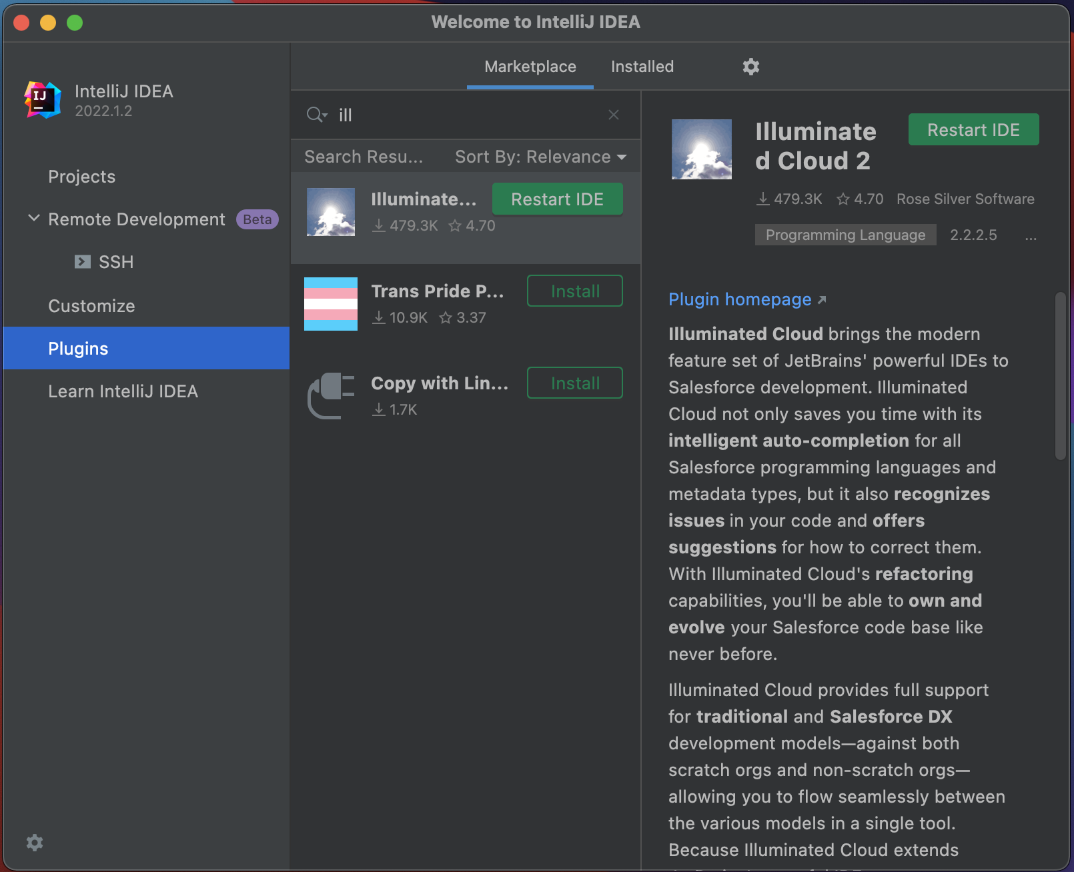The width and height of the screenshot is (1074, 872).
Task: Select the Copy with Lin... result title
Action: [440, 383]
